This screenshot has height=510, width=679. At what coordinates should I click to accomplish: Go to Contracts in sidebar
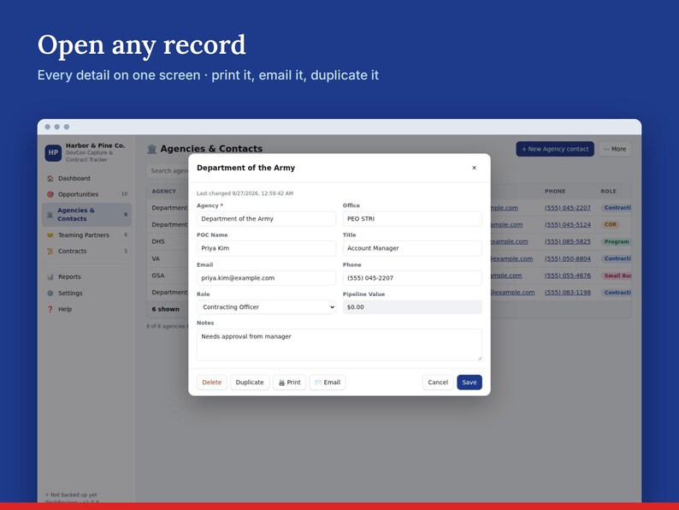86,251
